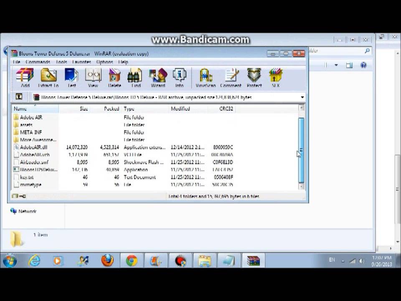Viewport: 401px width, 301px height.
Task: Click the Explorer search box
Action: click(340, 51)
